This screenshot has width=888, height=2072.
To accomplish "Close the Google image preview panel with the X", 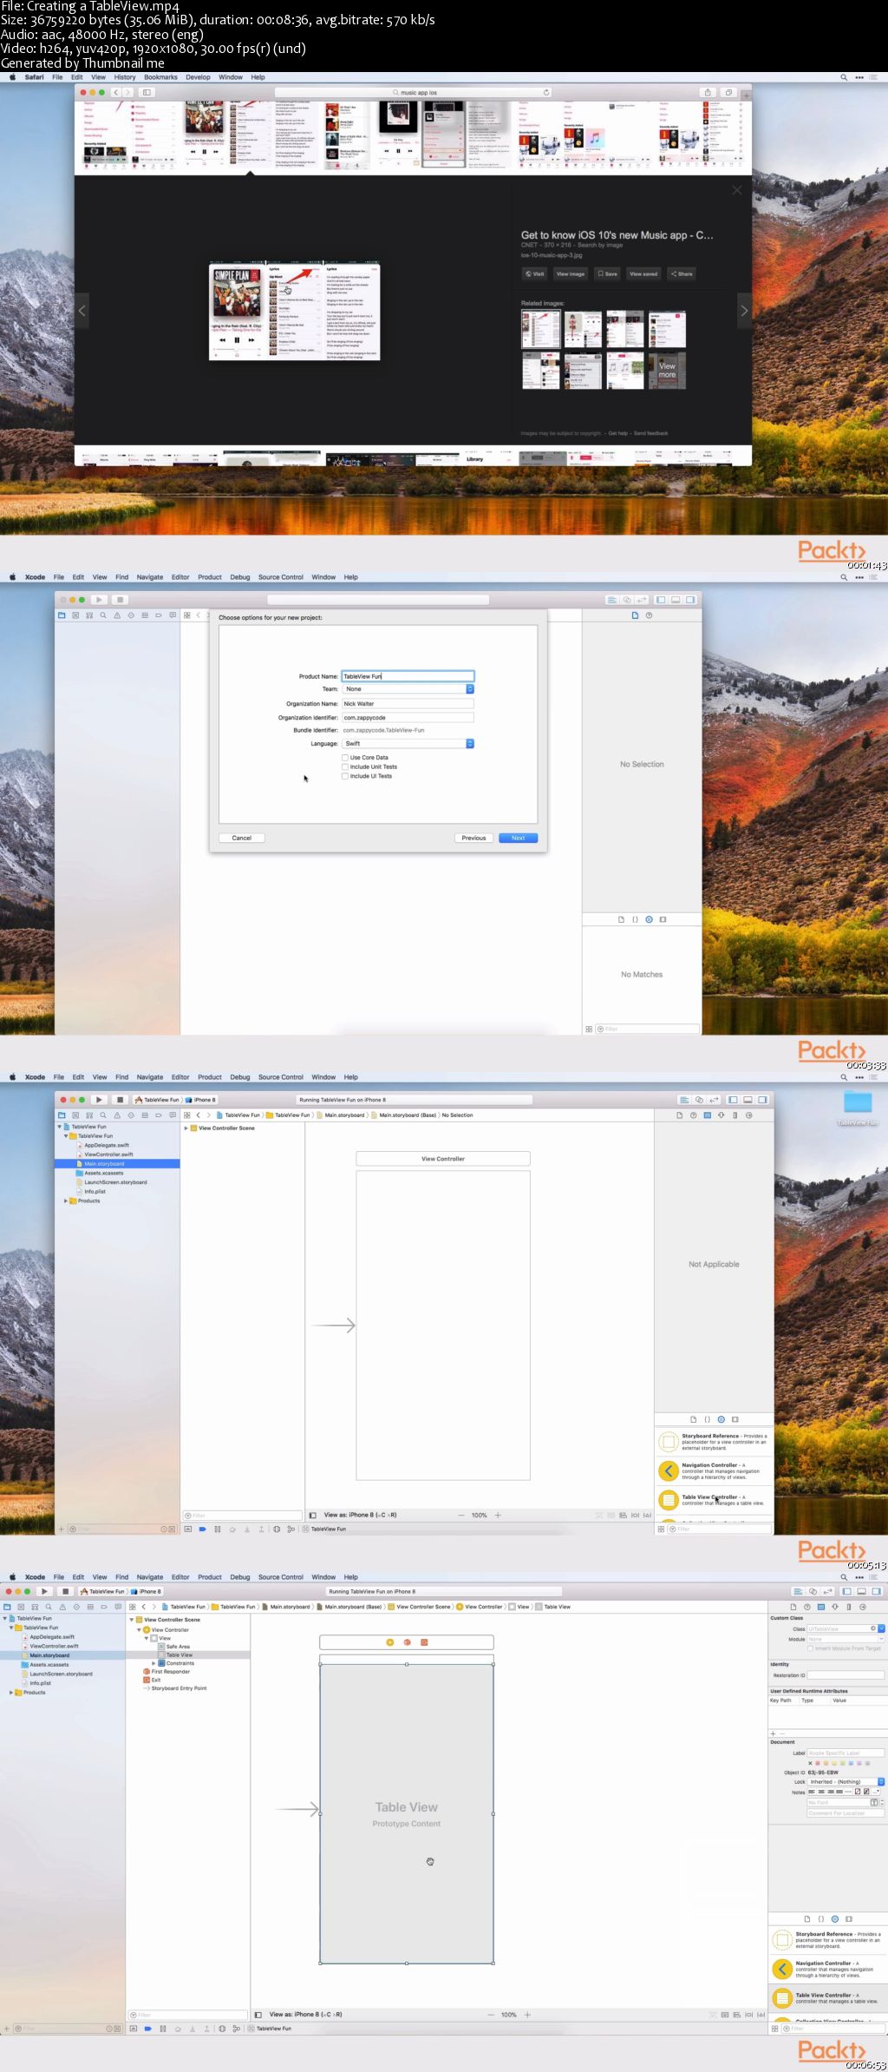I will pyautogui.click(x=736, y=190).
